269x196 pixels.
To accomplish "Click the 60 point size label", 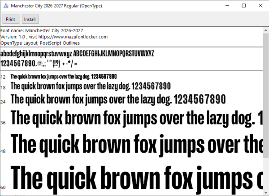I will [3, 187].
